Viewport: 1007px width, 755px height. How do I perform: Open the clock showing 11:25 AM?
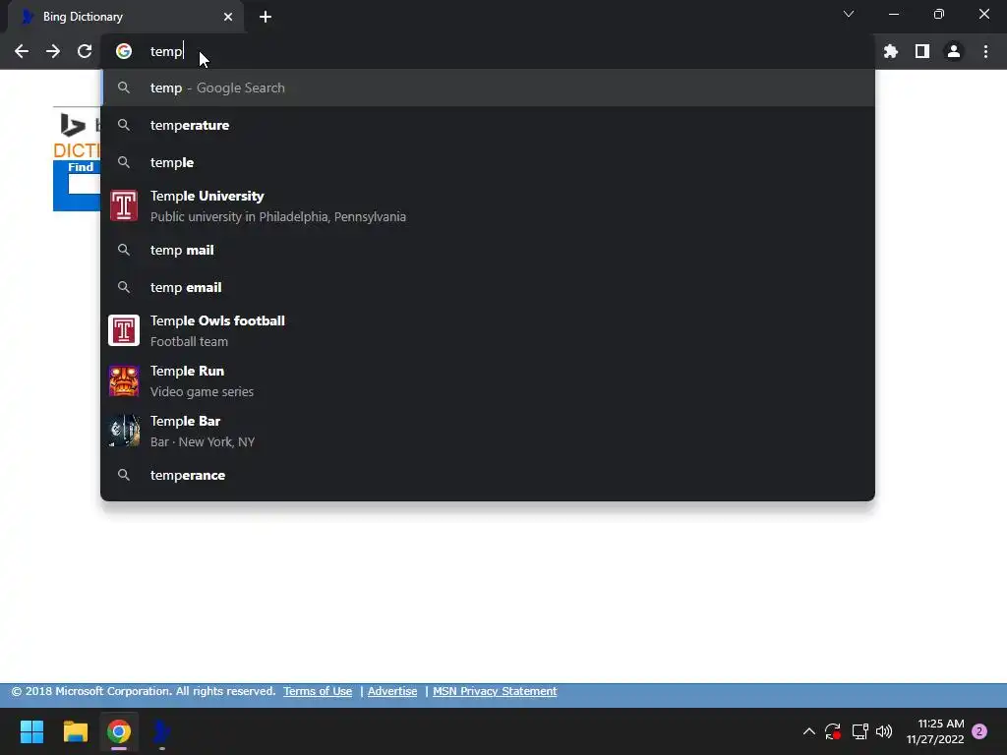pyautogui.click(x=935, y=731)
